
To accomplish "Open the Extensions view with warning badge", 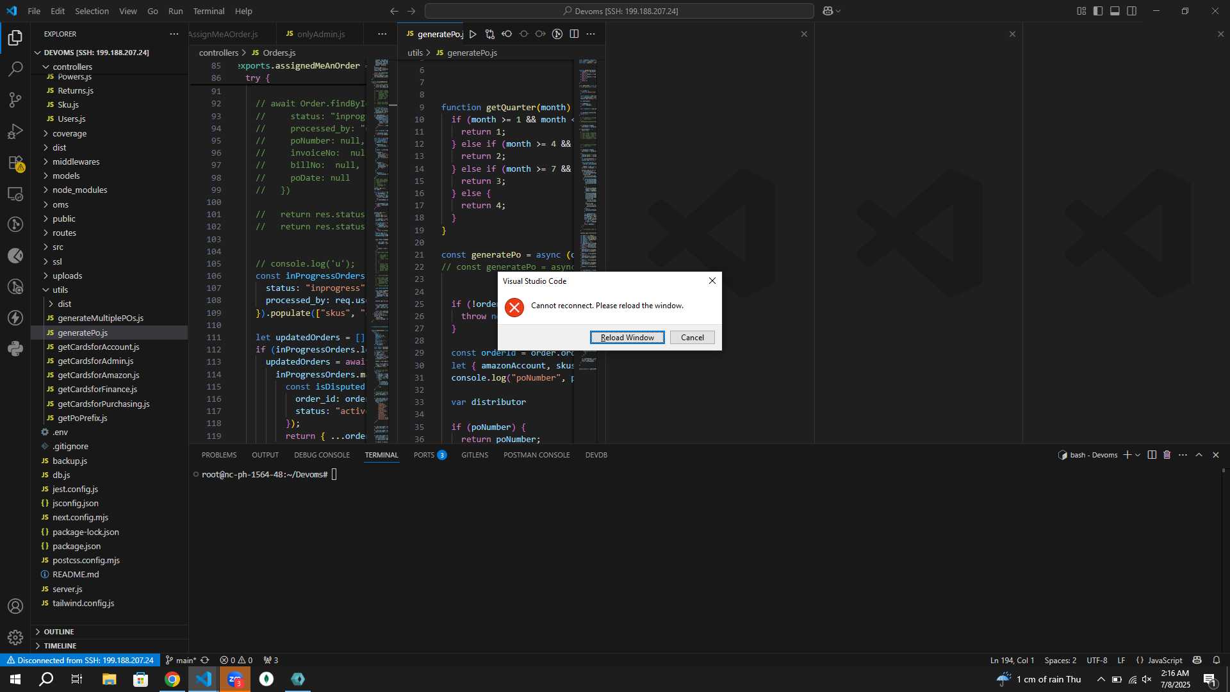I will click(15, 163).
